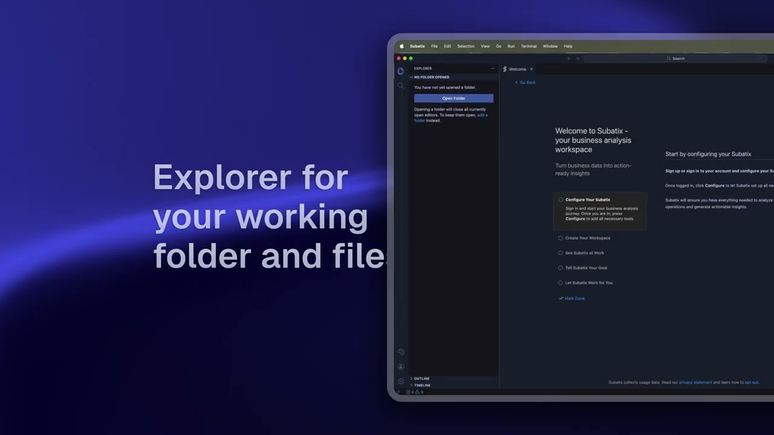Select the Create Your Workspace step radio

pos(561,238)
